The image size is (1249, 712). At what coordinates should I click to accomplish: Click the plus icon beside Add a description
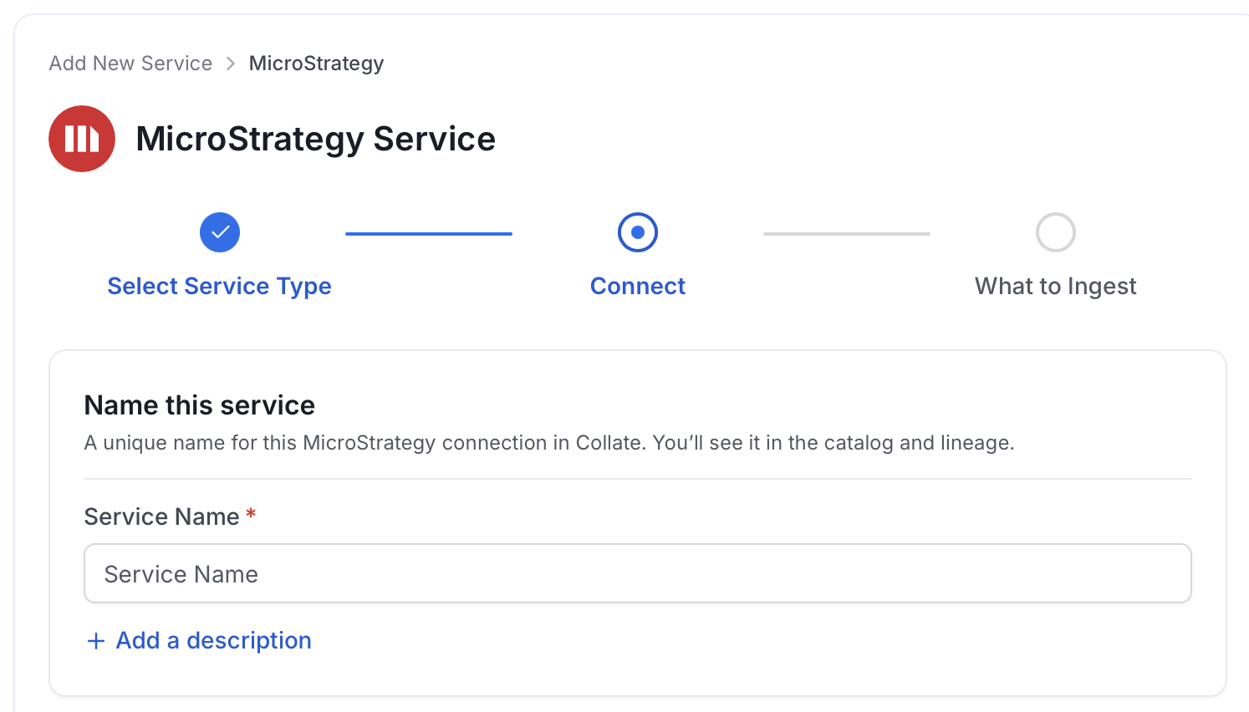(96, 641)
